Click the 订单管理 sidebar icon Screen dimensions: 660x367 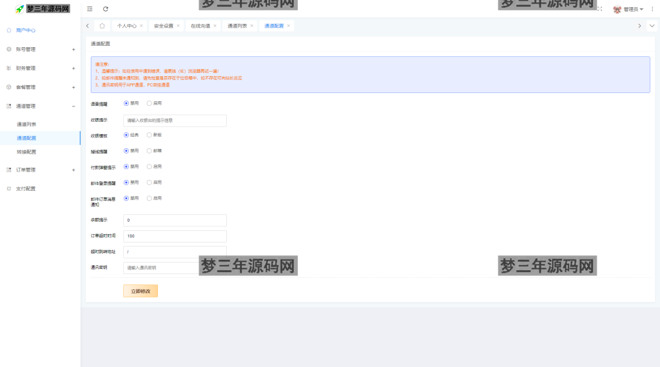click(9, 170)
